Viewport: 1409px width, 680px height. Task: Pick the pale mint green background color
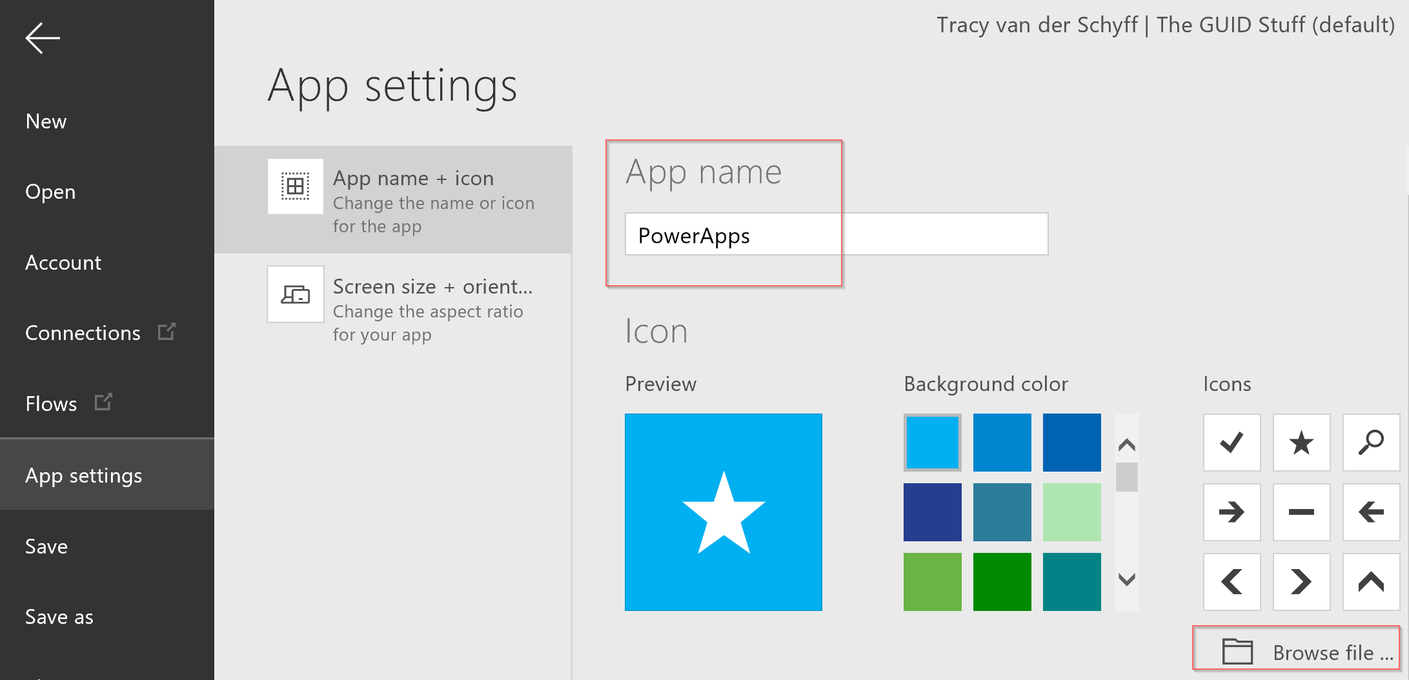tap(1072, 512)
